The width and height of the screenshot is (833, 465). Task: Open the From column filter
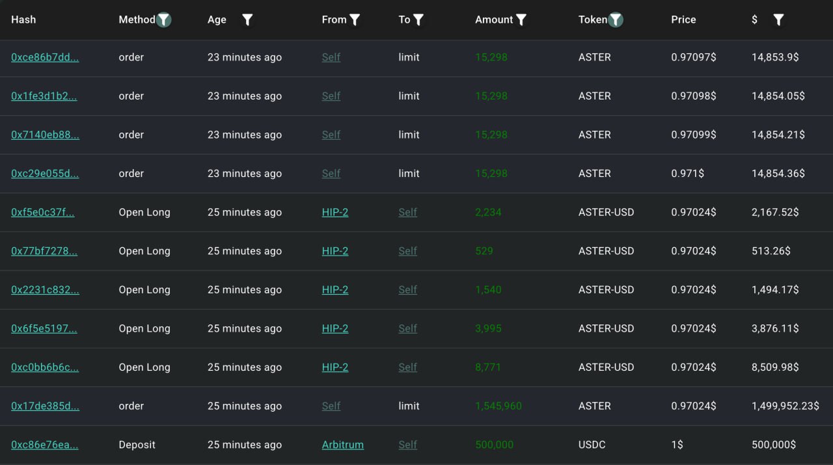(x=355, y=20)
